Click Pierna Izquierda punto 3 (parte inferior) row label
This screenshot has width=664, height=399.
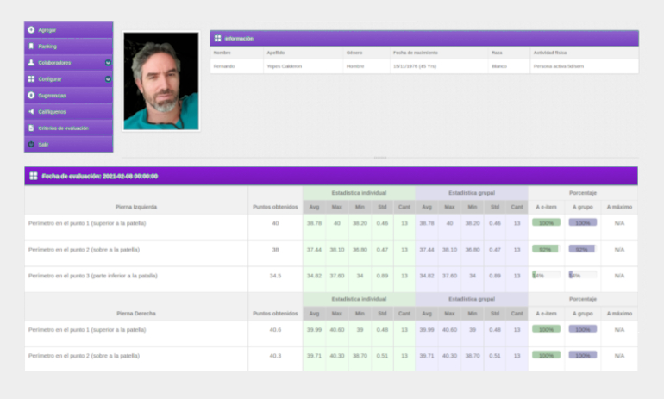click(93, 276)
